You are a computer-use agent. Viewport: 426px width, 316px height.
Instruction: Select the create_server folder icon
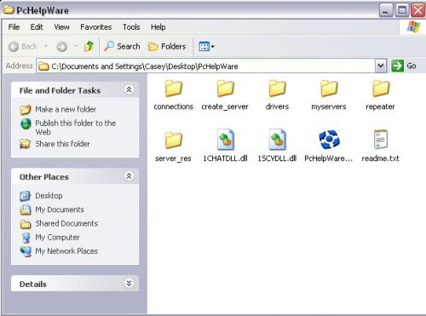tap(225, 89)
